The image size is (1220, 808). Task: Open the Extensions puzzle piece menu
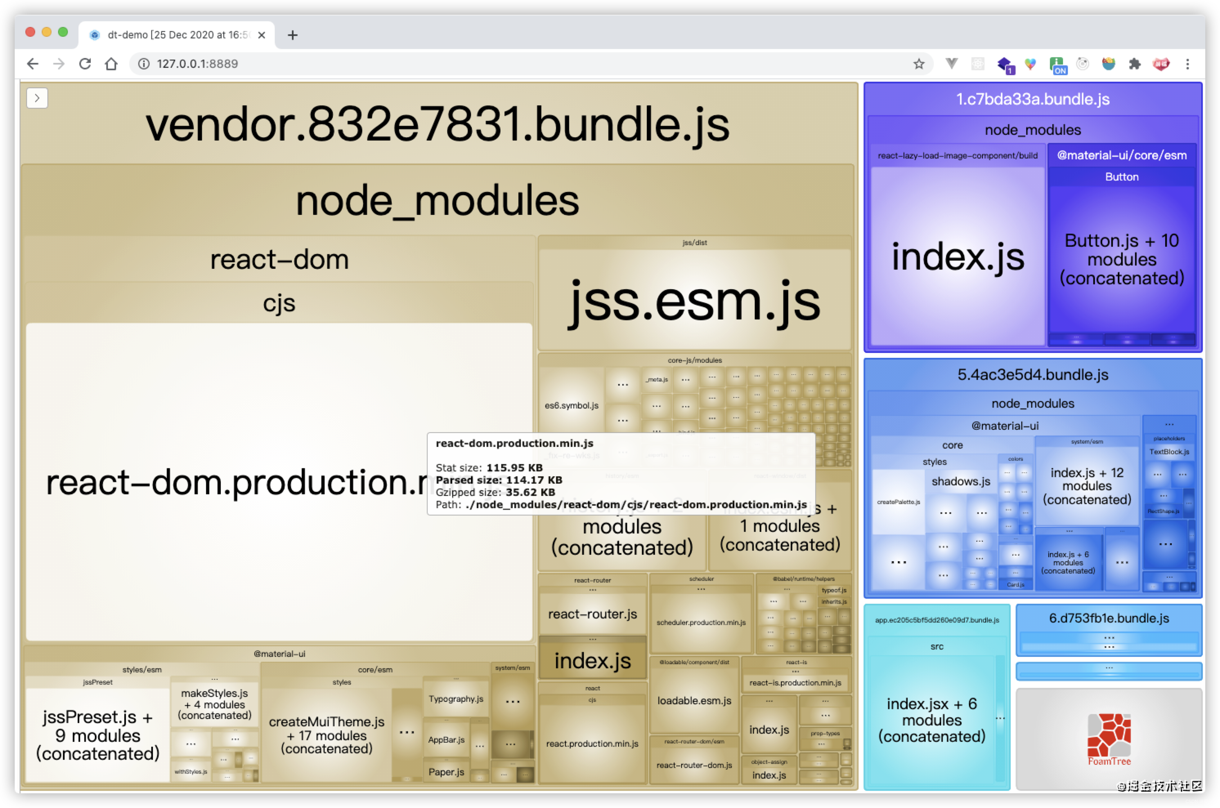click(x=1135, y=64)
